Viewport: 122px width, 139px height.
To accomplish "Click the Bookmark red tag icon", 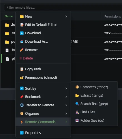I will [x=22, y=97].
